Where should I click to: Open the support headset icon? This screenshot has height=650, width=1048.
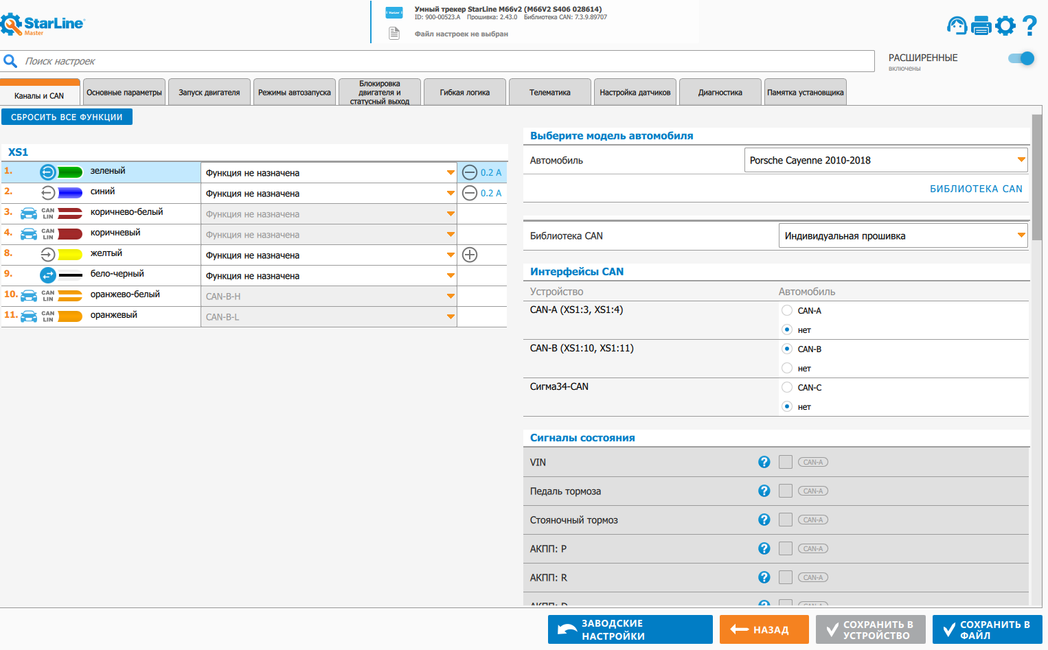(957, 26)
